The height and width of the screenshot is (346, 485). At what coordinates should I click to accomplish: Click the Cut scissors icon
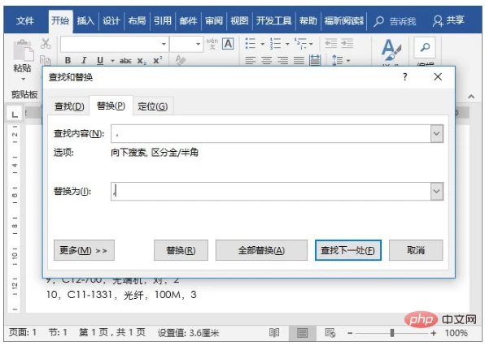click(46, 44)
